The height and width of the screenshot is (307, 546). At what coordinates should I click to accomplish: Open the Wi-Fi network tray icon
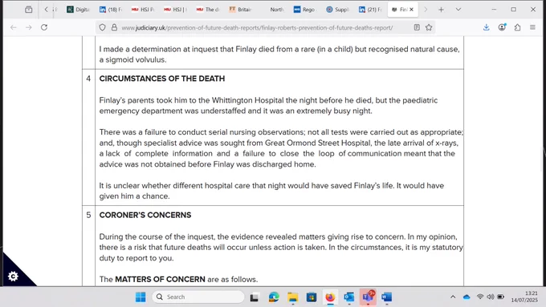tap(480, 297)
